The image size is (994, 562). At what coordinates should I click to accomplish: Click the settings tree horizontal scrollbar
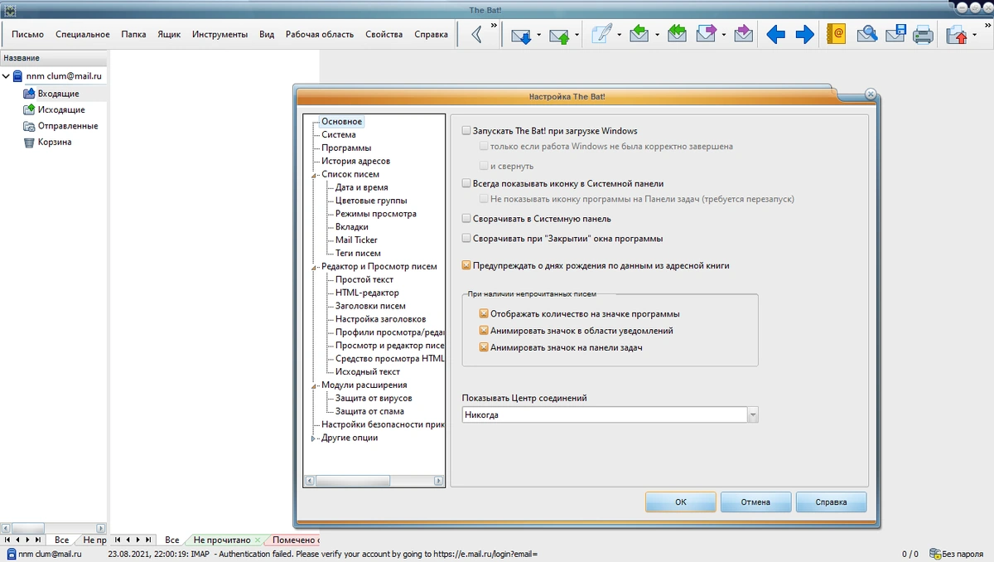click(x=374, y=481)
